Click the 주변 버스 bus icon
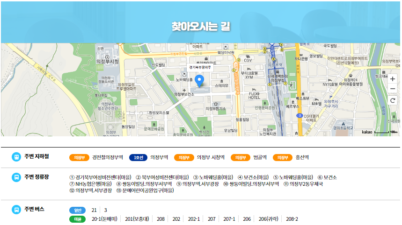The height and width of the screenshot is (225, 402). pos(16,210)
